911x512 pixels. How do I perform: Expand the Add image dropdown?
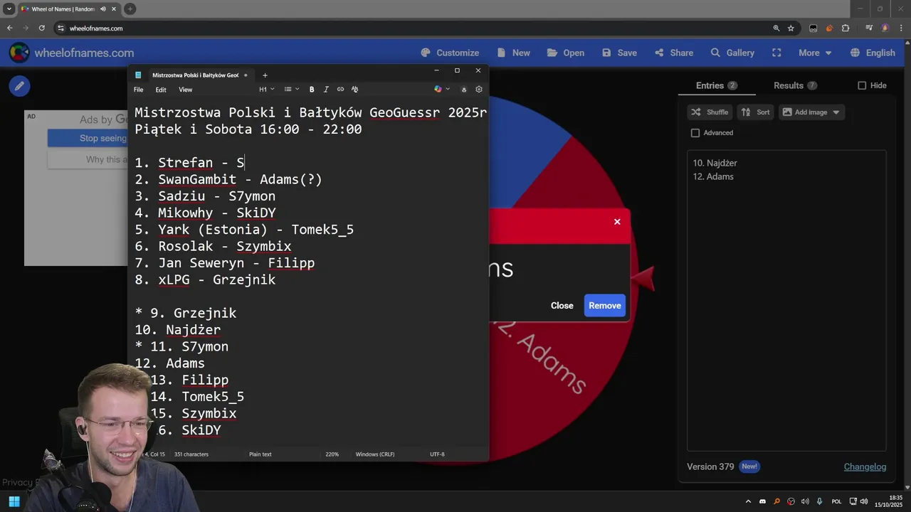coord(836,112)
